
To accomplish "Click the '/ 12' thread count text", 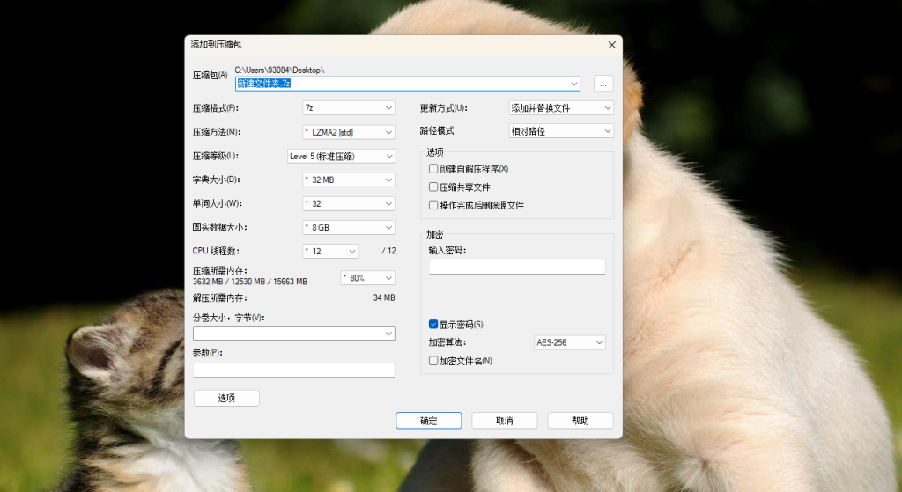I will [388, 251].
